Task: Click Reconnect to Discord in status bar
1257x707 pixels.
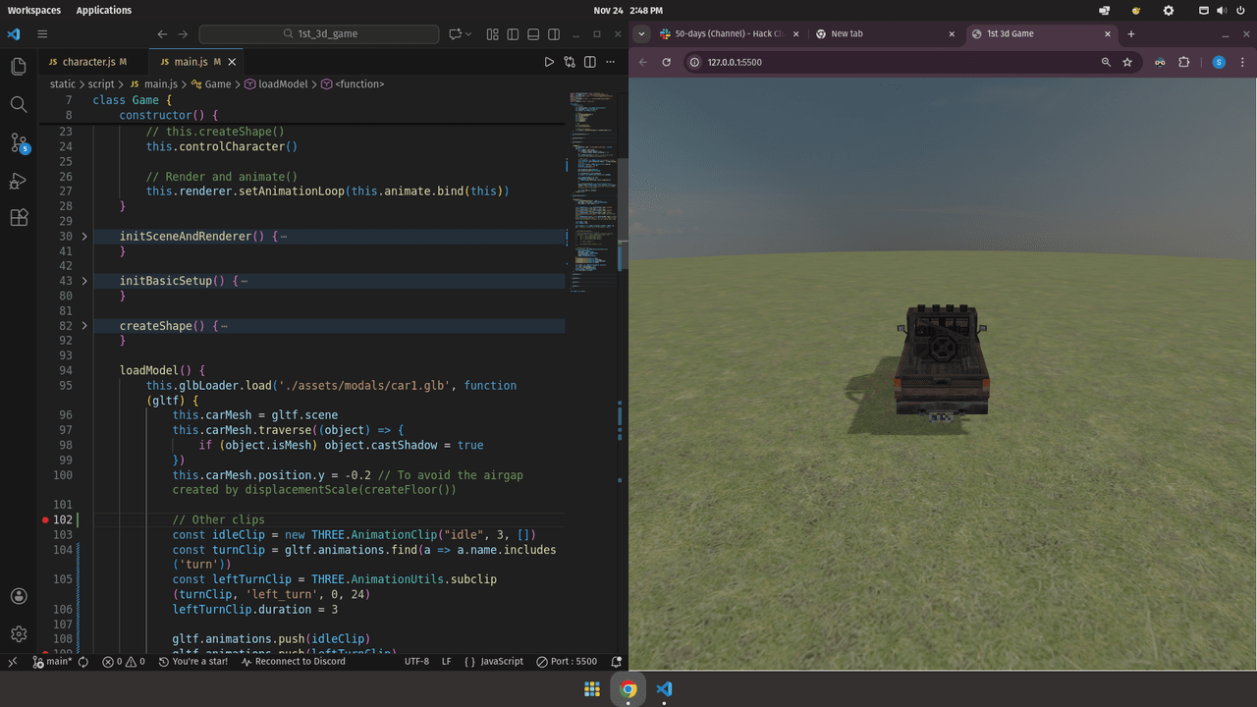Action: pyautogui.click(x=293, y=662)
